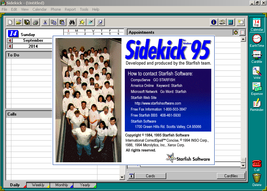Open a file with the folder icon
267x191 pixels.
pos(19,22)
